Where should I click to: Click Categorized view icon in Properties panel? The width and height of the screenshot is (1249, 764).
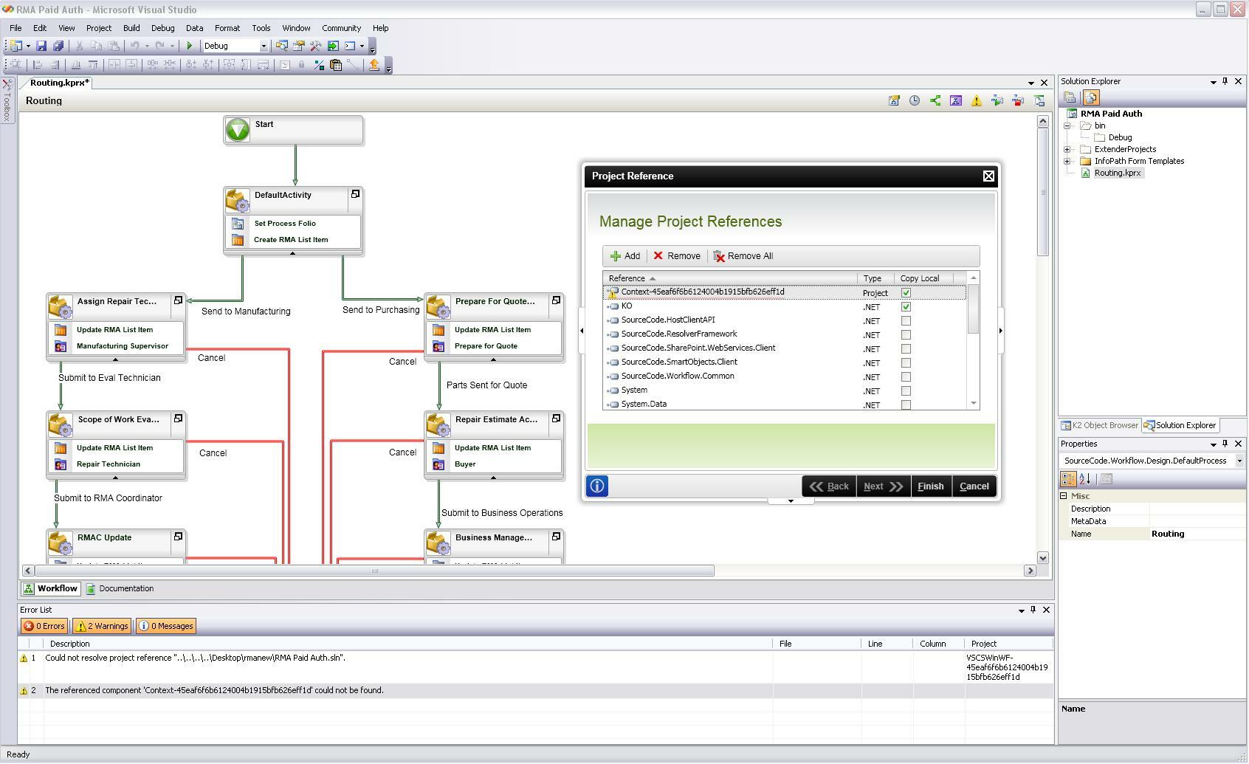coord(1068,478)
